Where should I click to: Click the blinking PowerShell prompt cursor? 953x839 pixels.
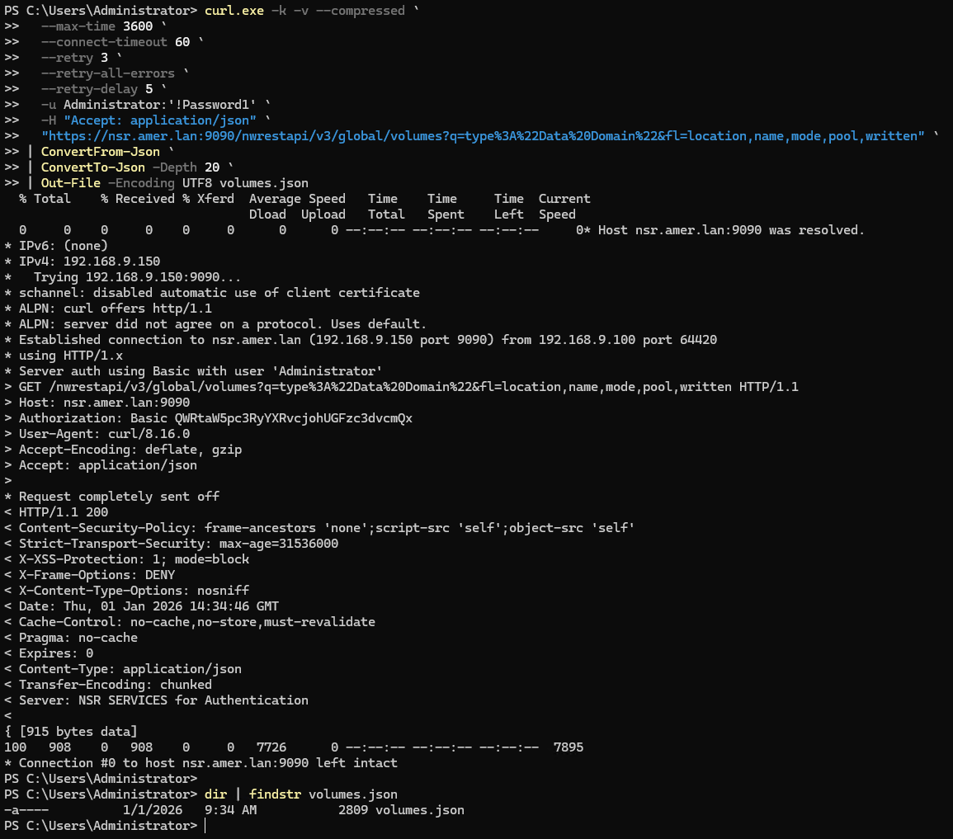point(205,825)
